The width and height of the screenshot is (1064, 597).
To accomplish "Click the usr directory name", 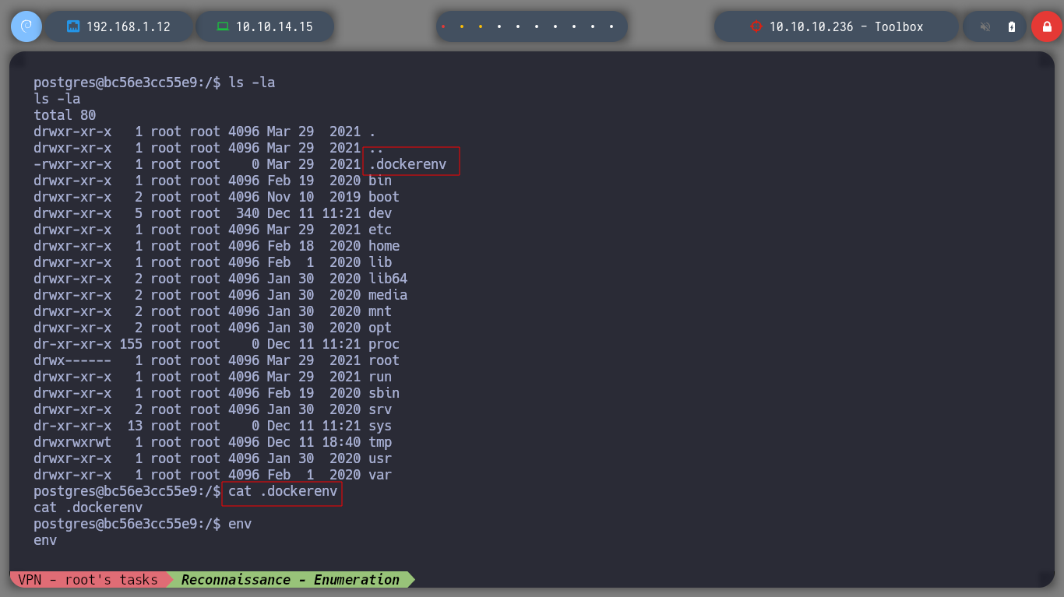I will click(x=380, y=458).
